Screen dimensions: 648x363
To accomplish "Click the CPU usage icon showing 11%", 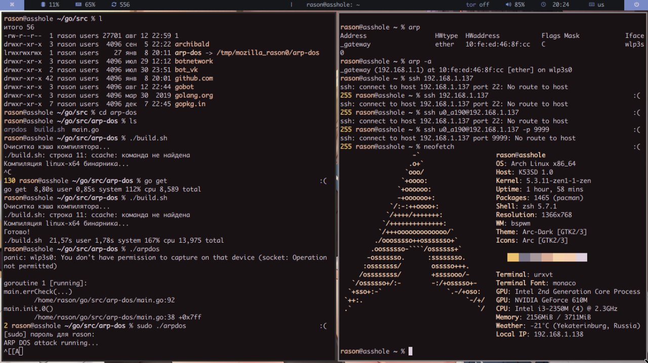I will click(42, 5).
